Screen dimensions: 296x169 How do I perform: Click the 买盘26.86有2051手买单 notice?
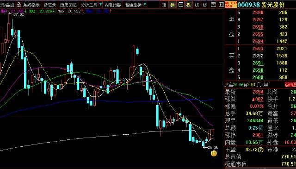247,85
